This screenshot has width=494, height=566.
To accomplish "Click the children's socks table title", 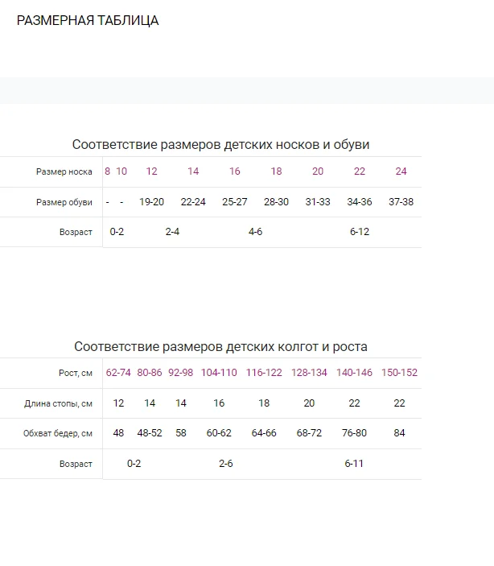I will coord(220,144).
